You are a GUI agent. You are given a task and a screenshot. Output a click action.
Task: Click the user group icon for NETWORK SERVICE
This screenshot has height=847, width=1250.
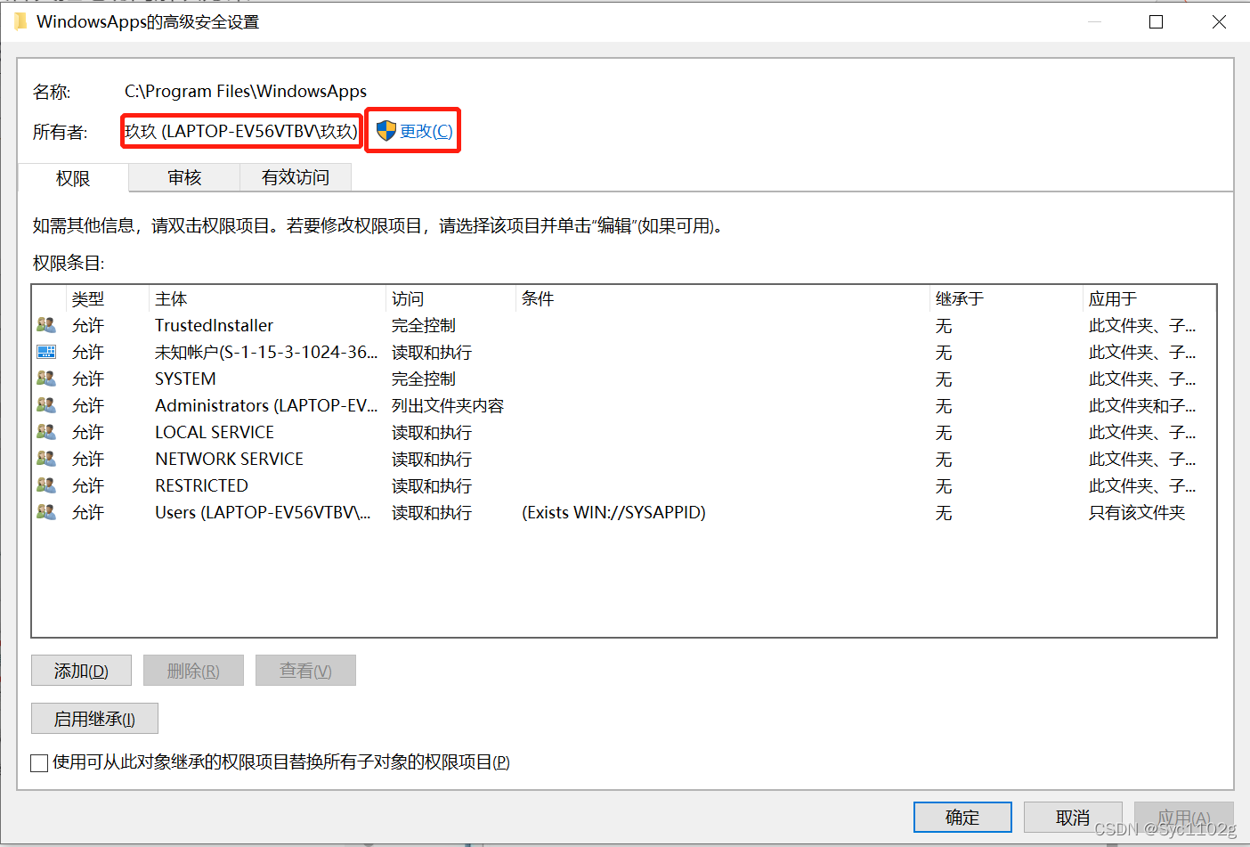pos(46,459)
